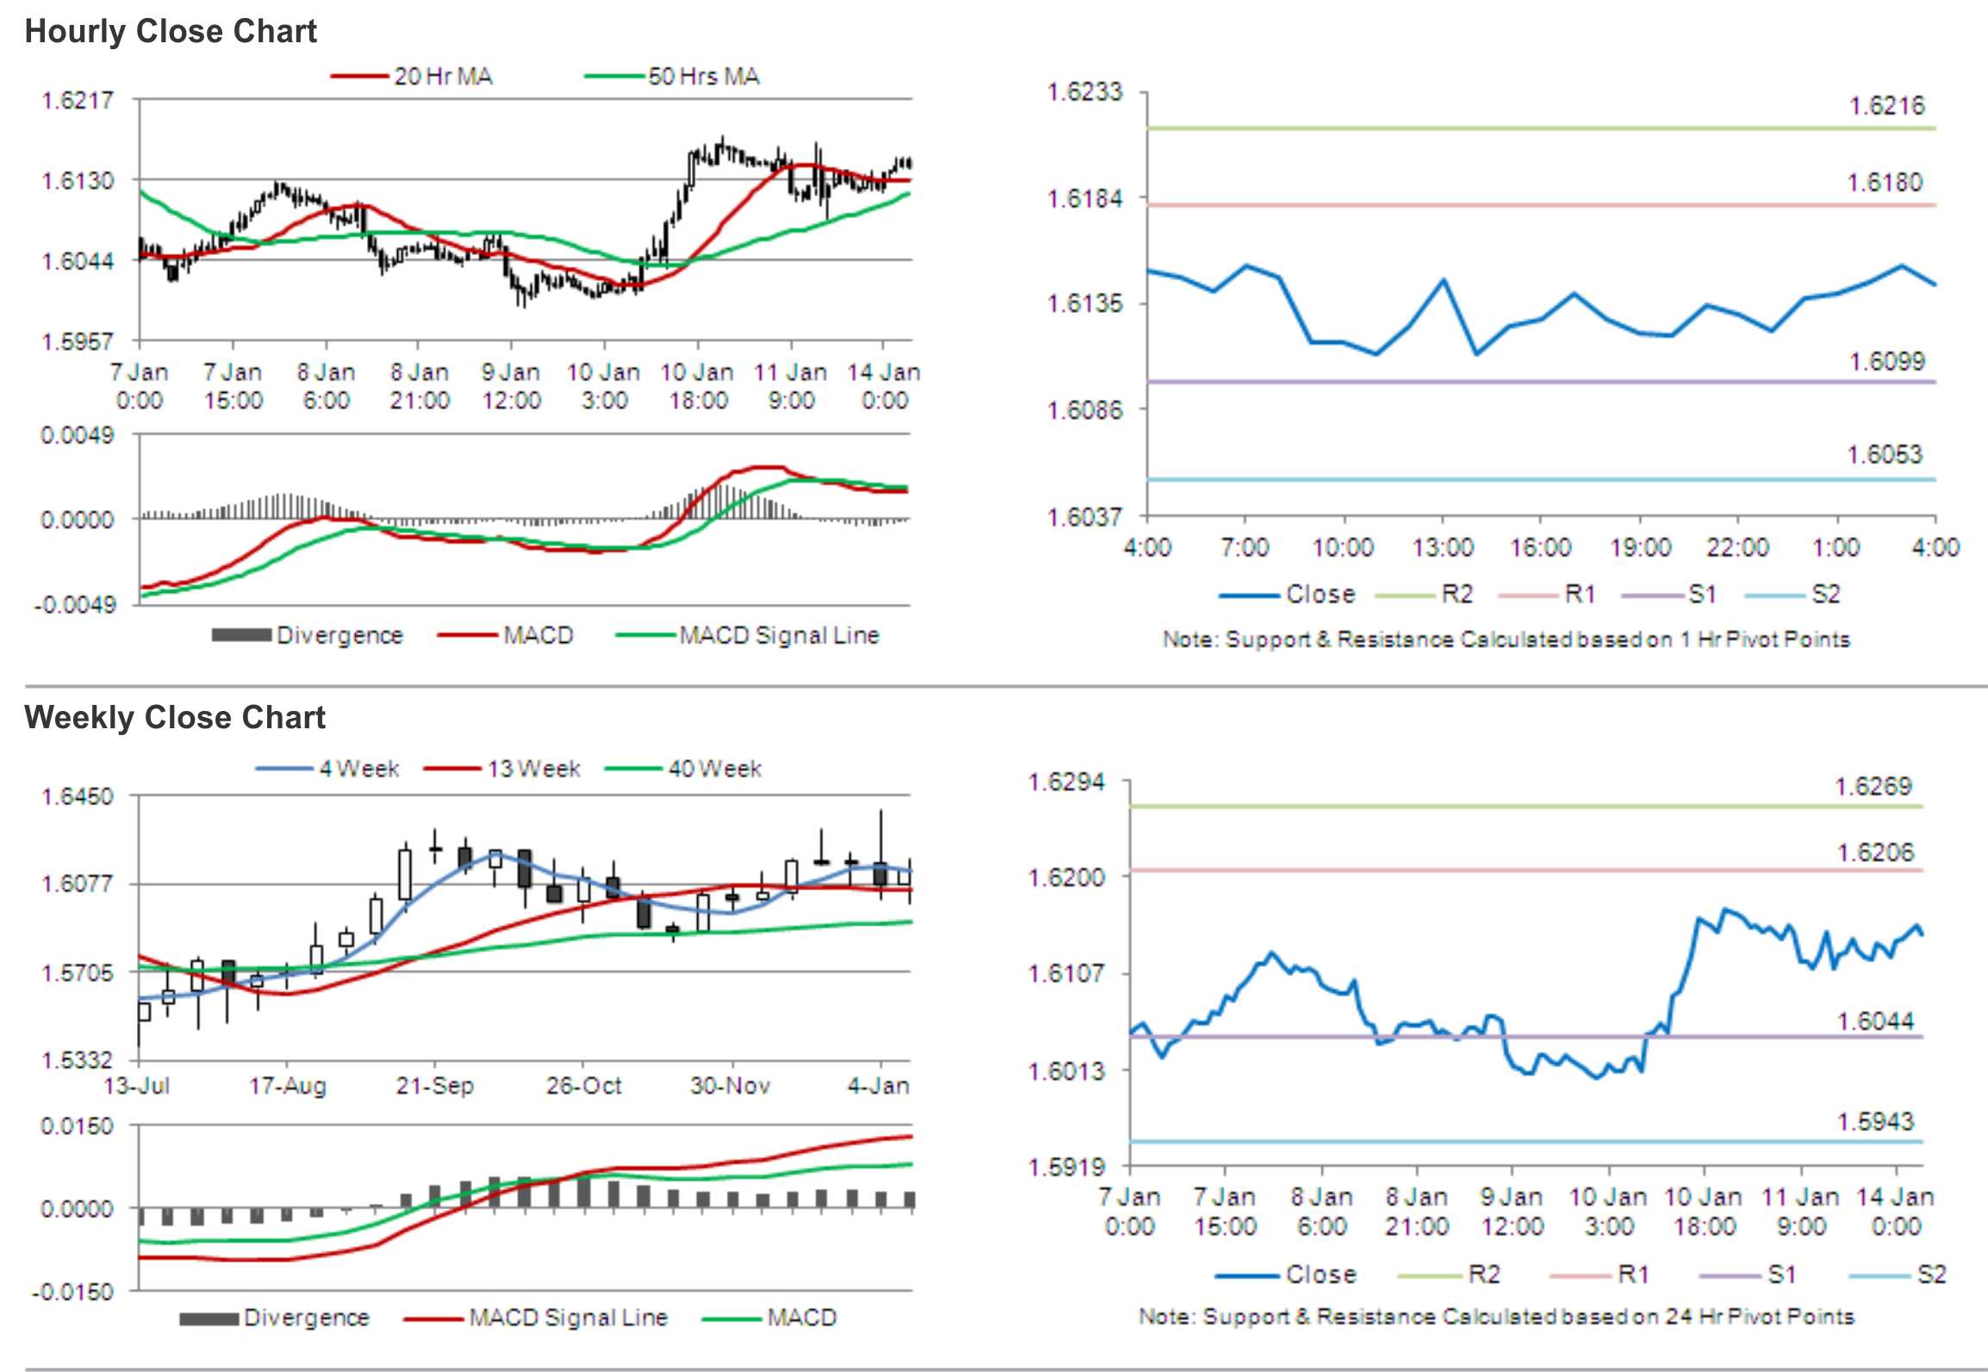Click the 1.6233 y-axis label

click(x=1085, y=91)
